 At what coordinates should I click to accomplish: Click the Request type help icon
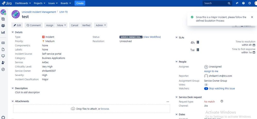tap(222, 101)
